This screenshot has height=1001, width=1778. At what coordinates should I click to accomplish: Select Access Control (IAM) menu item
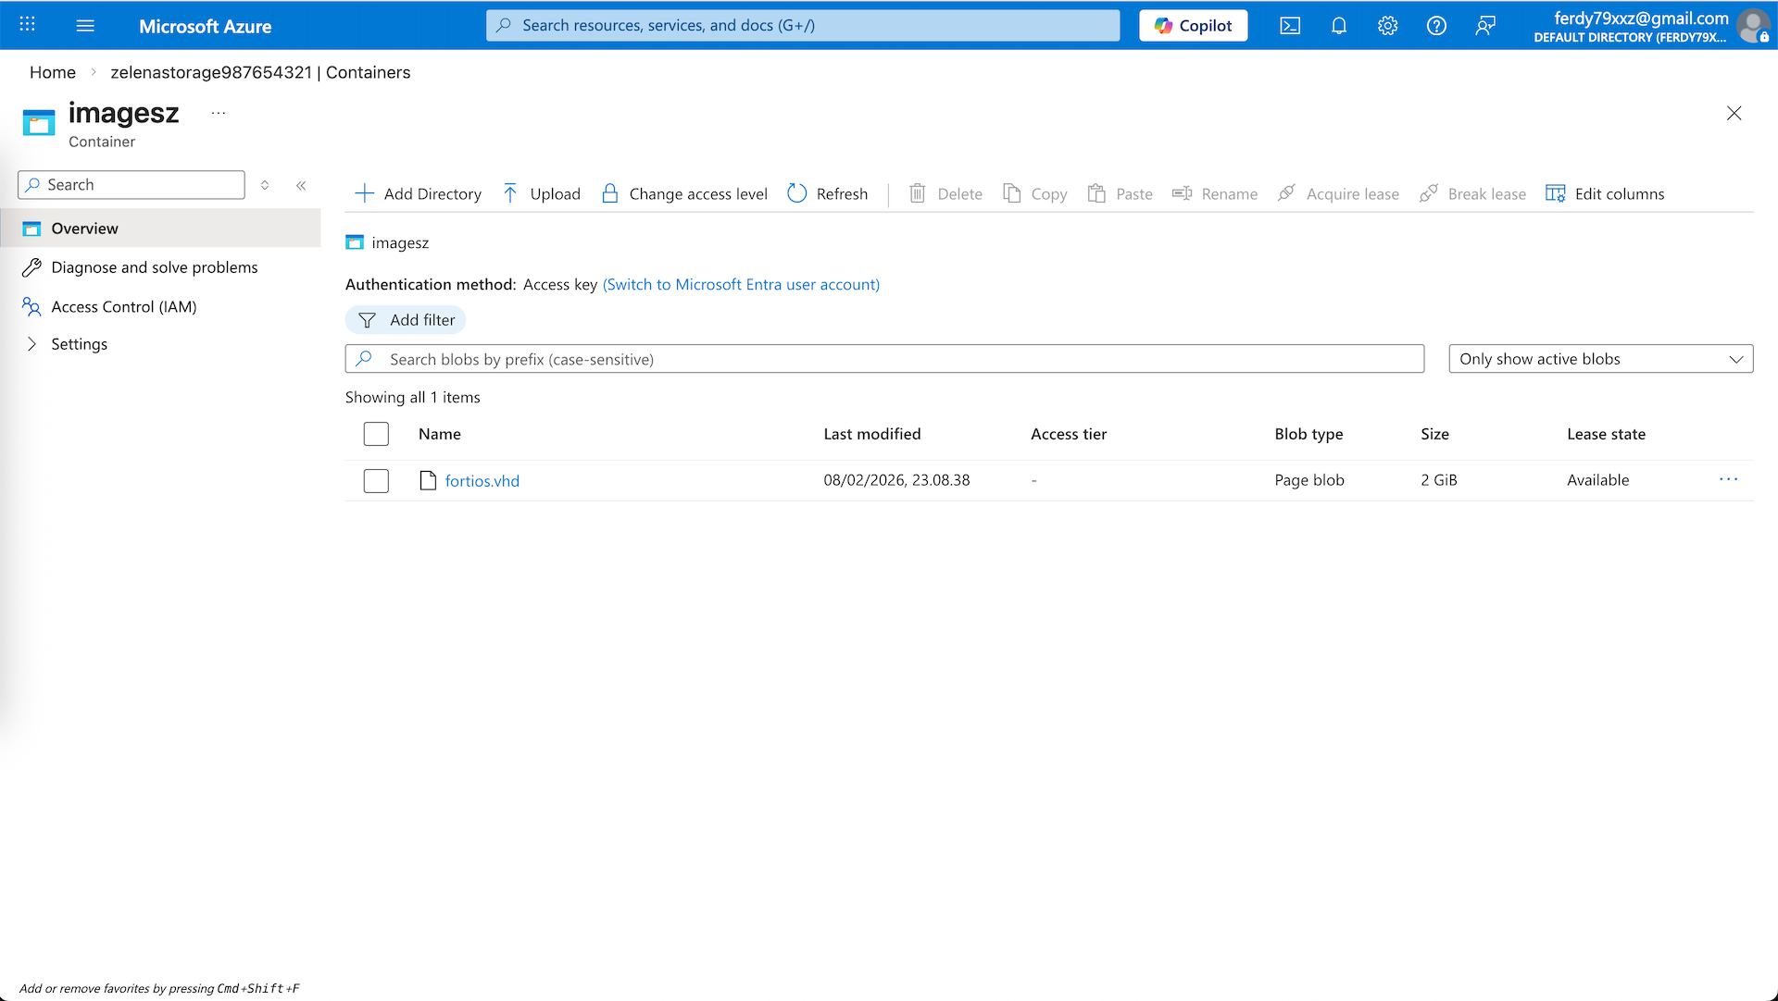(x=124, y=306)
